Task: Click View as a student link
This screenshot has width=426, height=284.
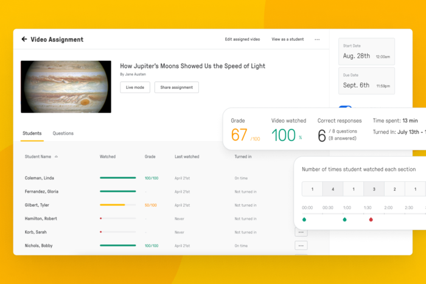Action: [x=287, y=40]
